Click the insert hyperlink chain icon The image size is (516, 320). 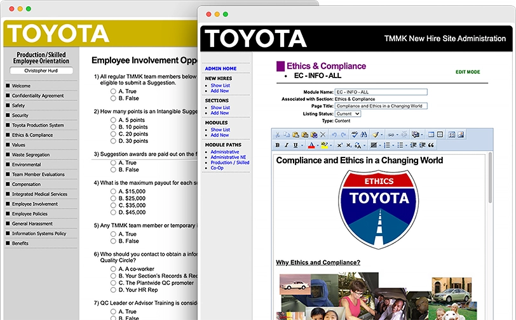point(391,135)
